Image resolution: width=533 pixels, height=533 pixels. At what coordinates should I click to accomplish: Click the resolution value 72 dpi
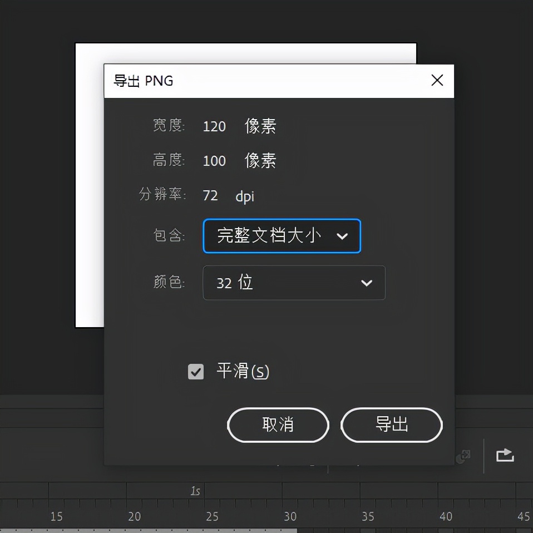[210, 195]
